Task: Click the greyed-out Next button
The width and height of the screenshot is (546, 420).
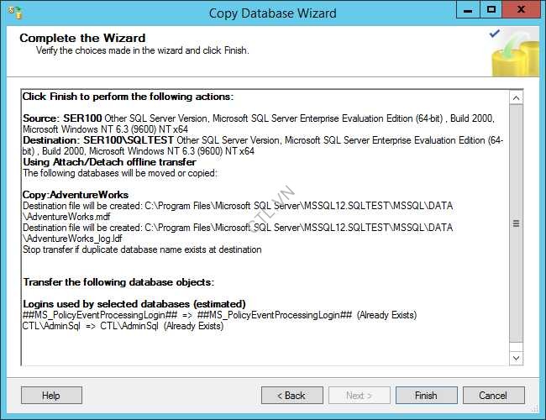Action: pos(359,395)
